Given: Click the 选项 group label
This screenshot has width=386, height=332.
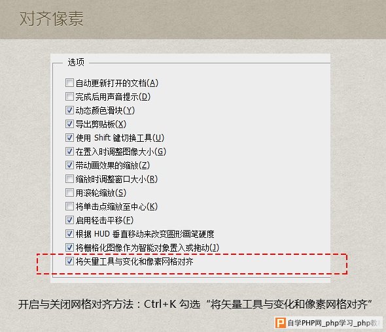Looking at the screenshot, I should 76,62.
